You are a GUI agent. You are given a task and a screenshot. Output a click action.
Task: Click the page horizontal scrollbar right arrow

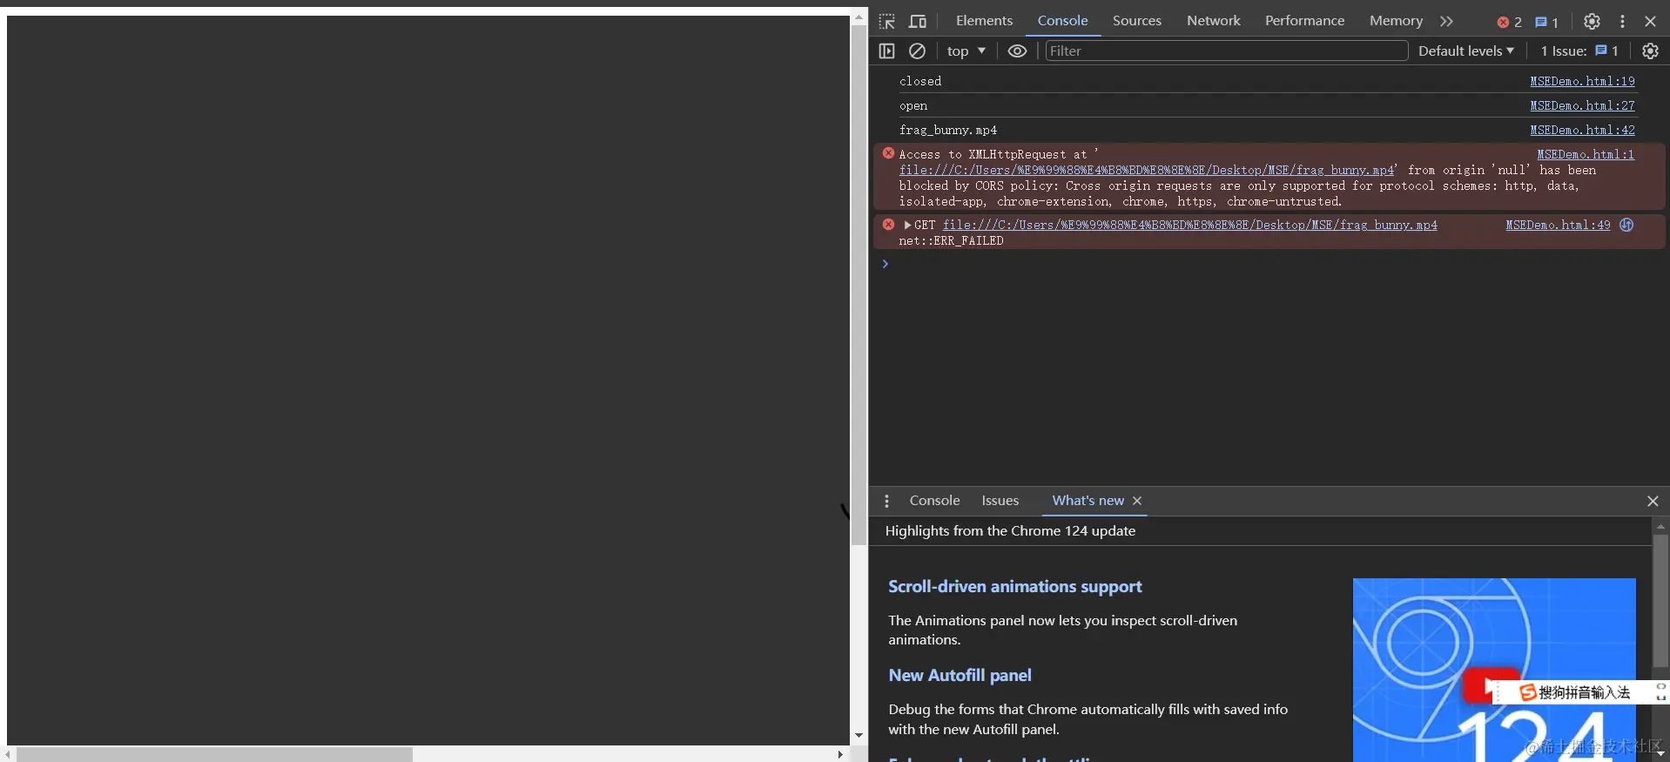tap(839, 754)
